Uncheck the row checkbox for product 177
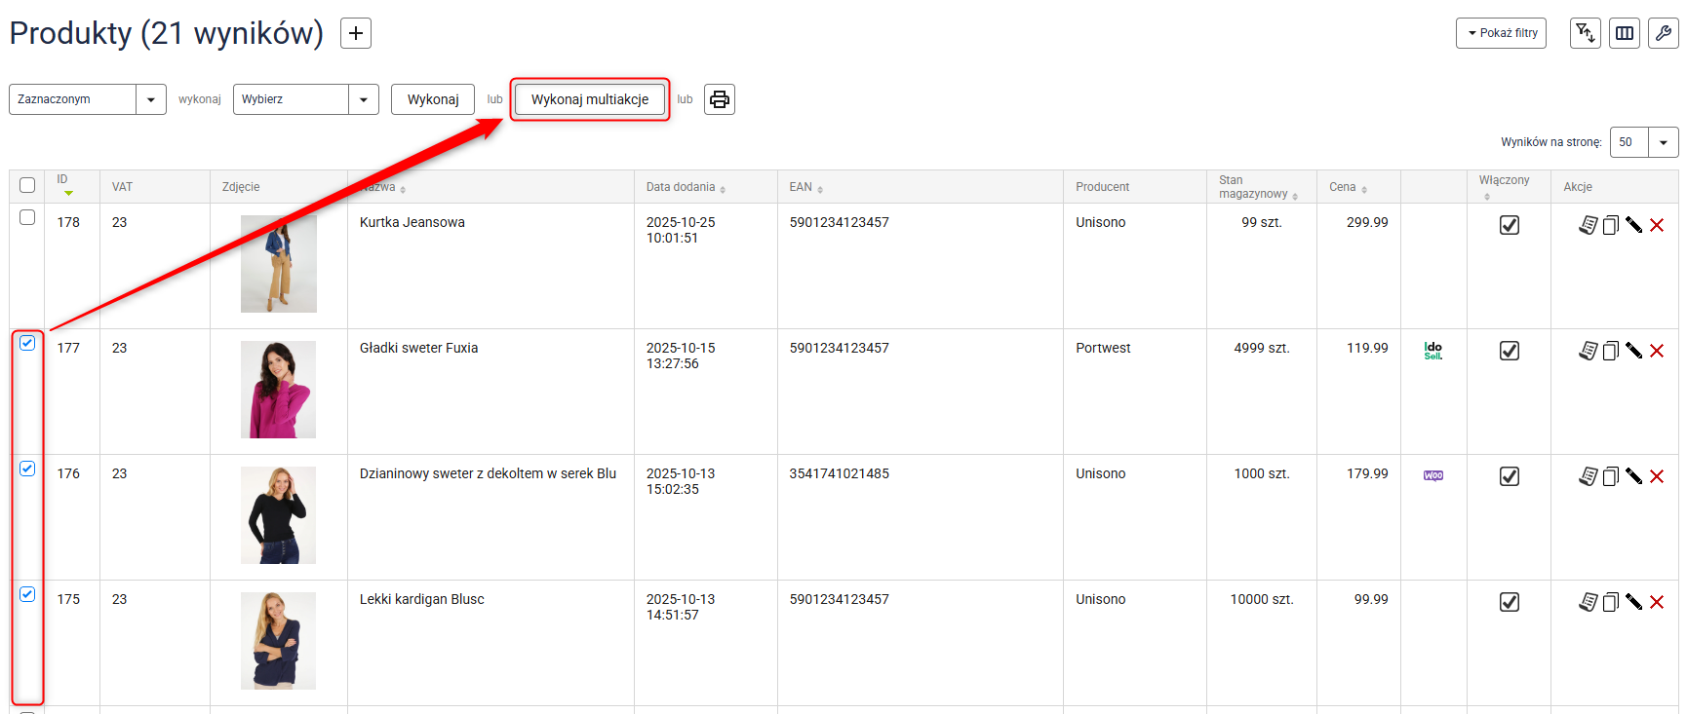The width and height of the screenshot is (1687, 714). [x=27, y=343]
